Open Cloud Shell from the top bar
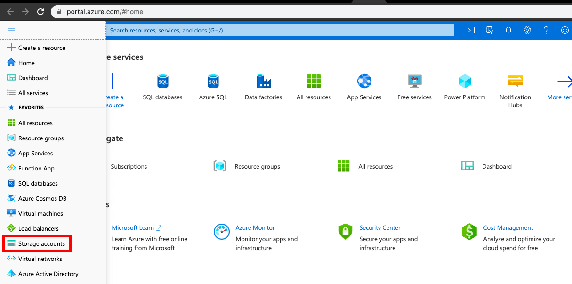Image resolution: width=572 pixels, height=284 pixels. [470, 30]
